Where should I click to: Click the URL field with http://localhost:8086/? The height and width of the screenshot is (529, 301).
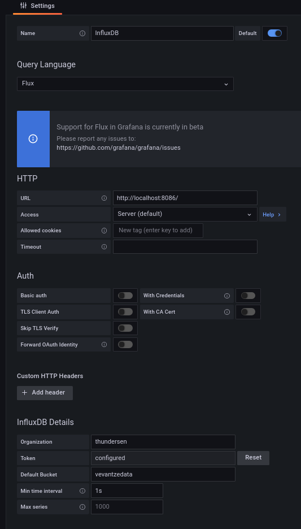(185, 198)
